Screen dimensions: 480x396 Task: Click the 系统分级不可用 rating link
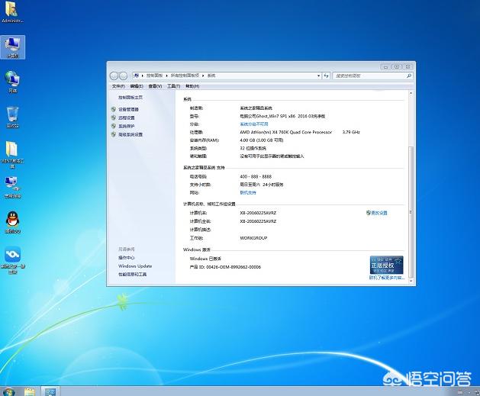(254, 124)
